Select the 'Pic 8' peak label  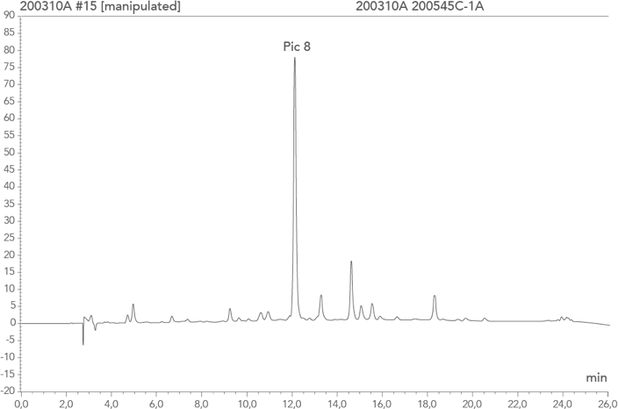pyautogui.click(x=297, y=47)
